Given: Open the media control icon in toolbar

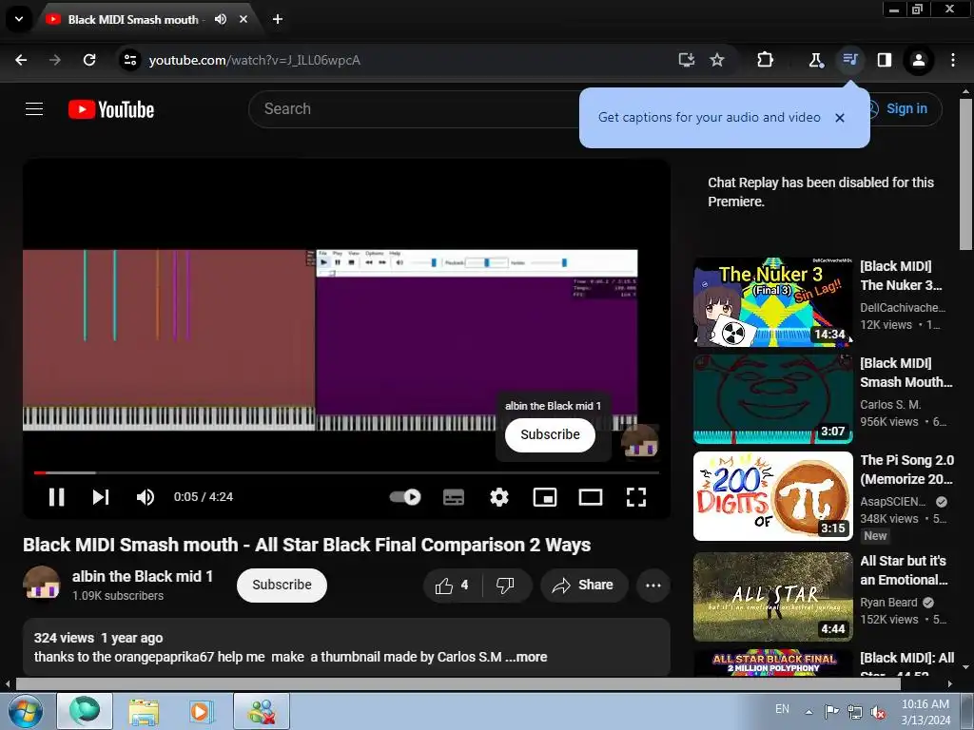Looking at the screenshot, I should (x=849, y=60).
